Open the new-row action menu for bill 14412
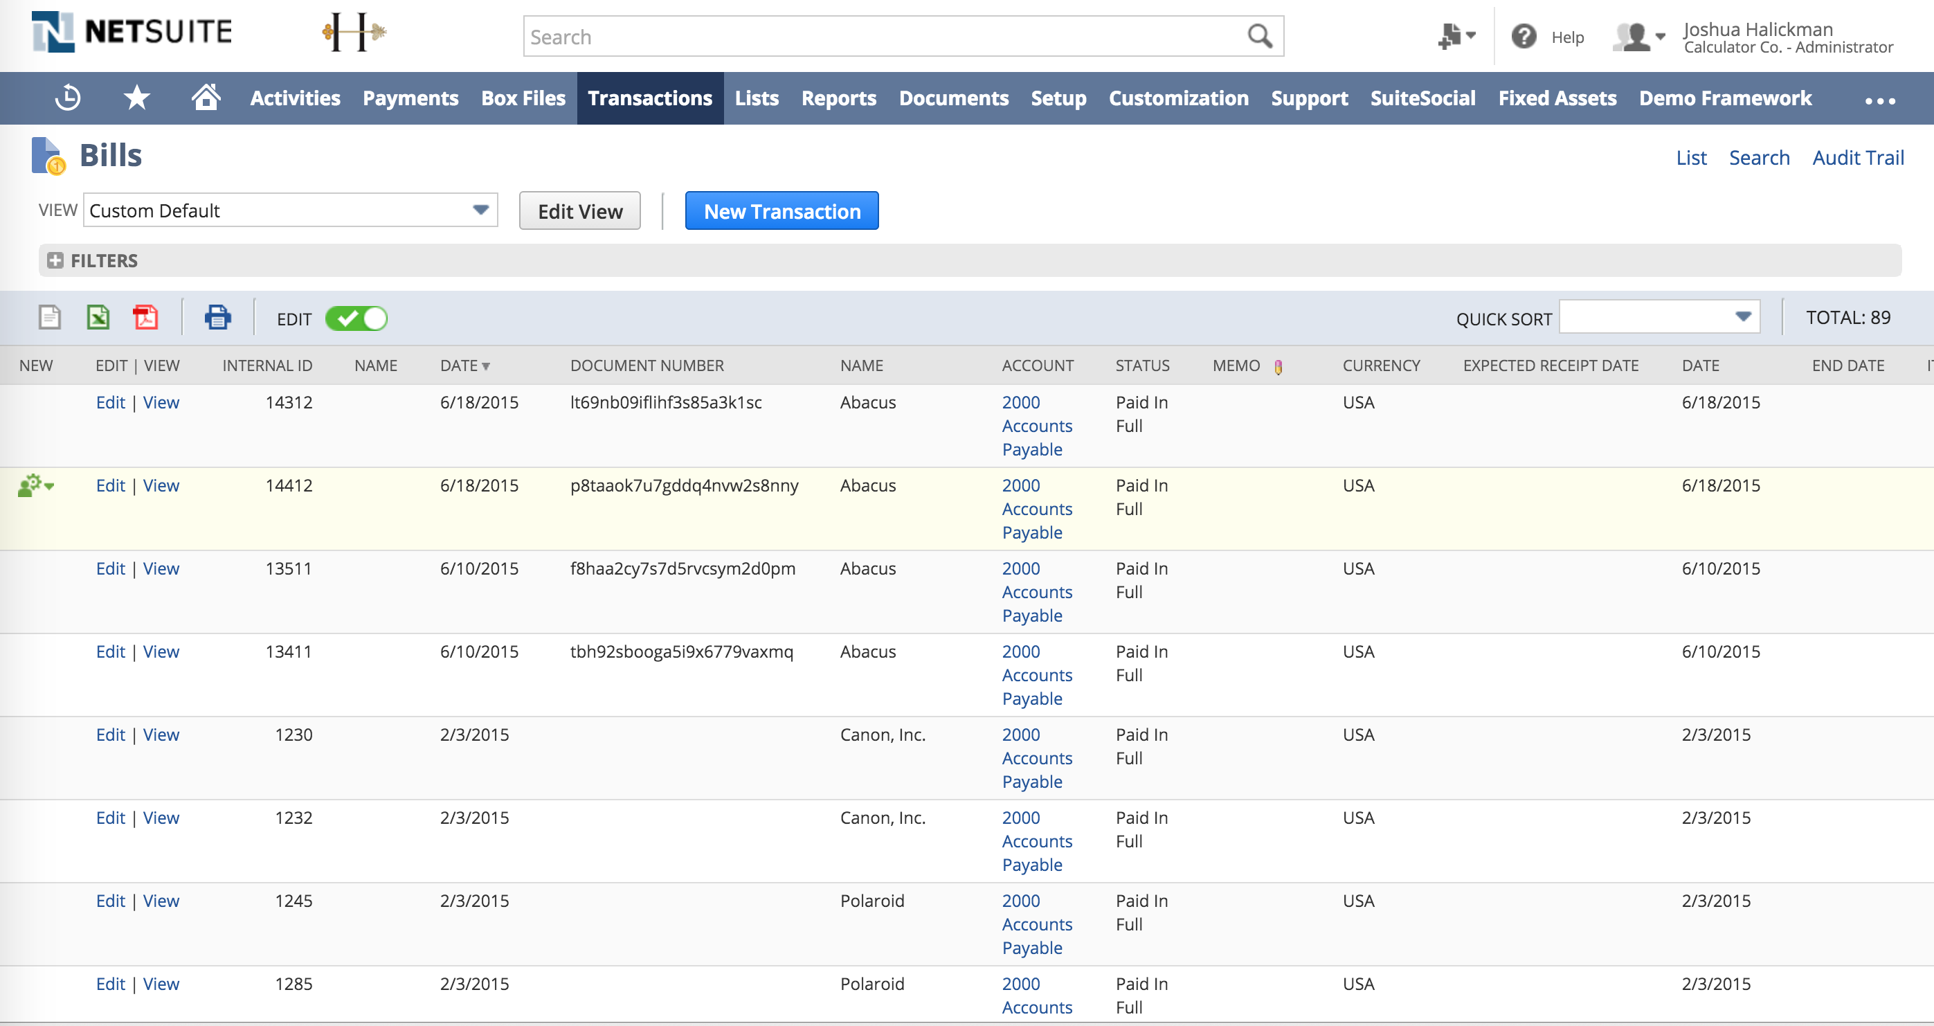Image resolution: width=1934 pixels, height=1026 pixels. (x=35, y=486)
